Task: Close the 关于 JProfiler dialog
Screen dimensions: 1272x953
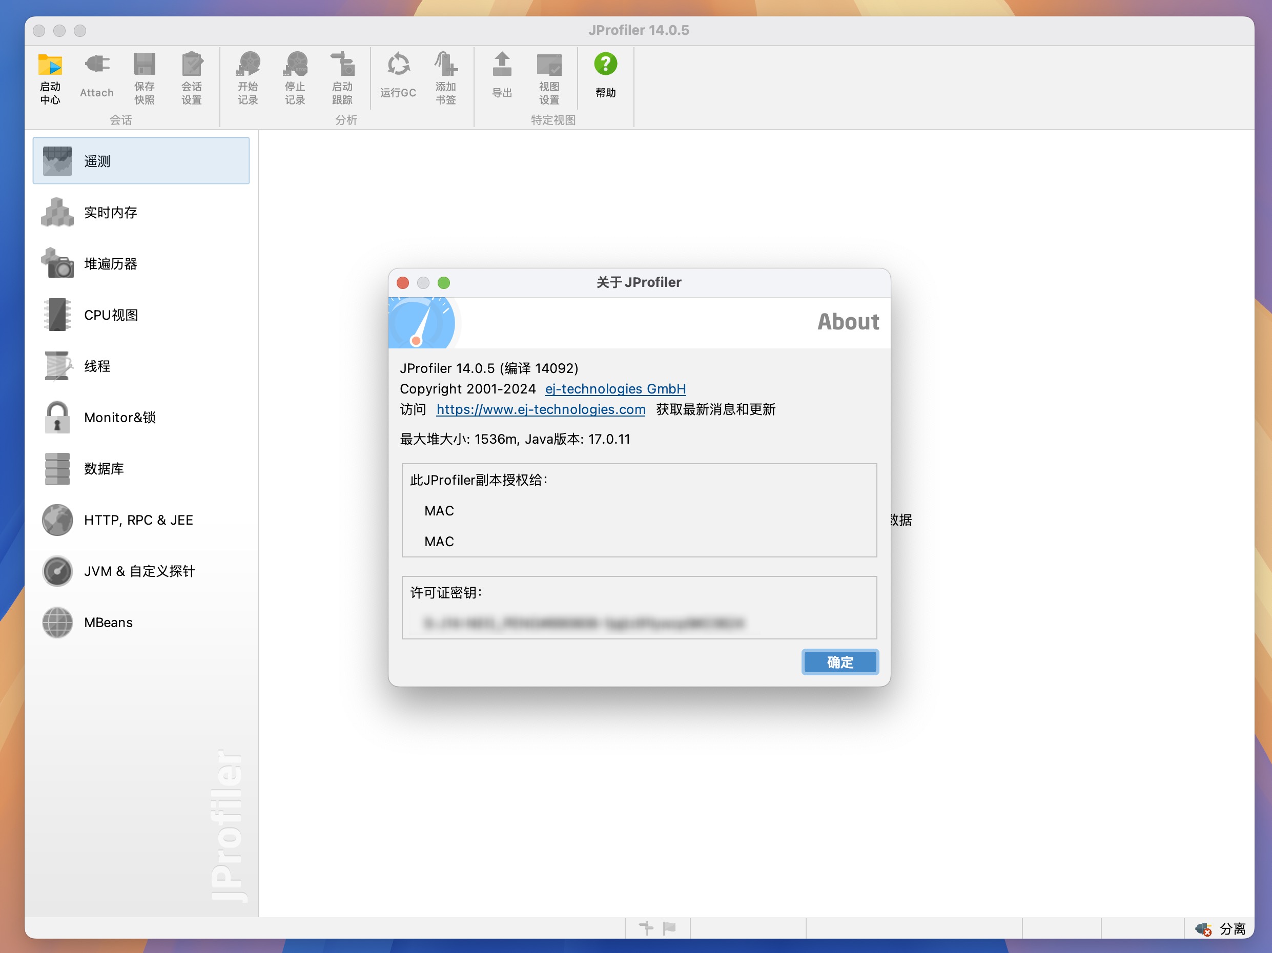Action: 402,282
